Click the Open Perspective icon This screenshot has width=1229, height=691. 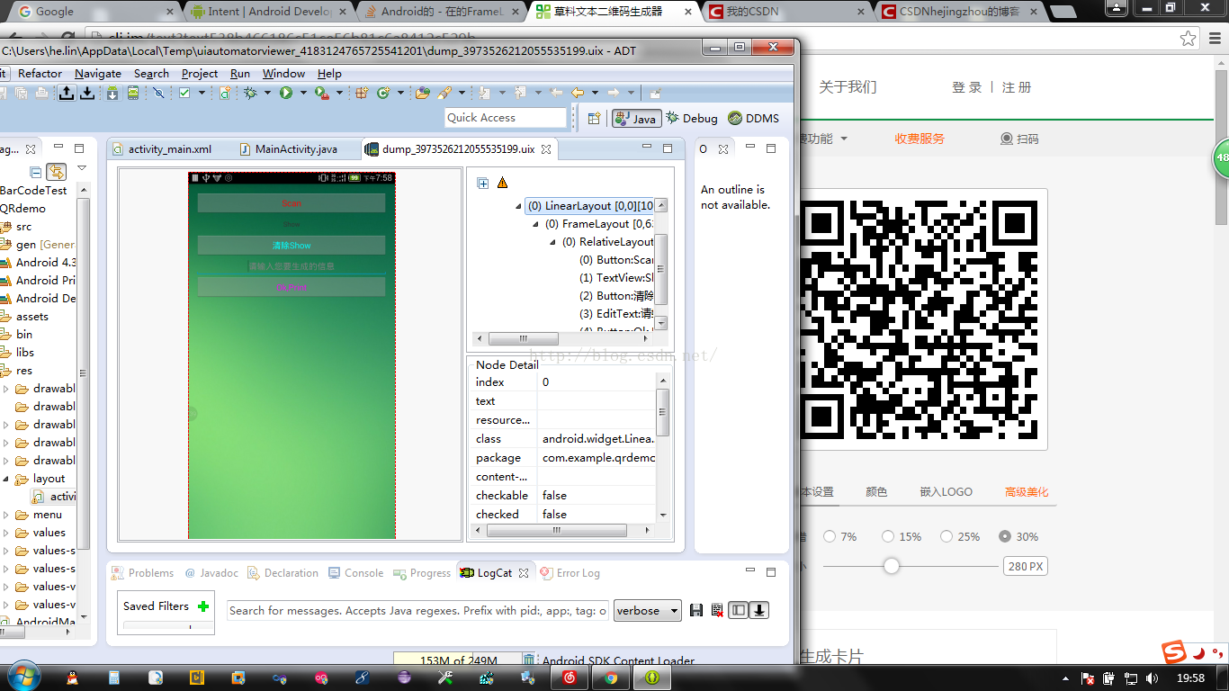[594, 118]
